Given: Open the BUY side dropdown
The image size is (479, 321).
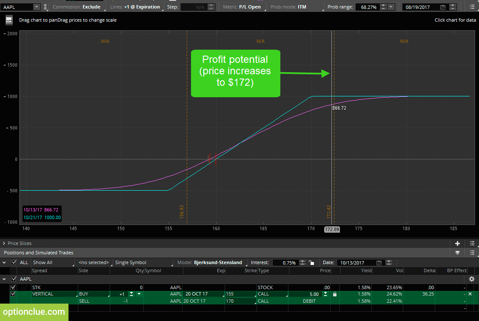Looking at the screenshot, I should coord(94,294).
